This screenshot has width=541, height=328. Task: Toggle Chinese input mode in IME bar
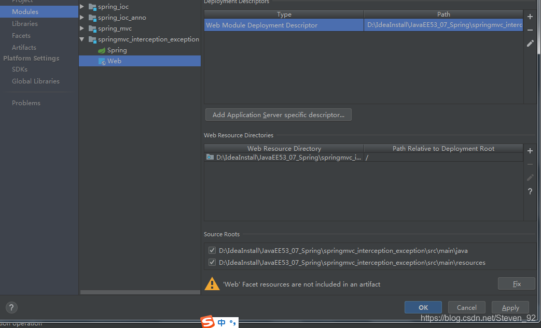221,322
